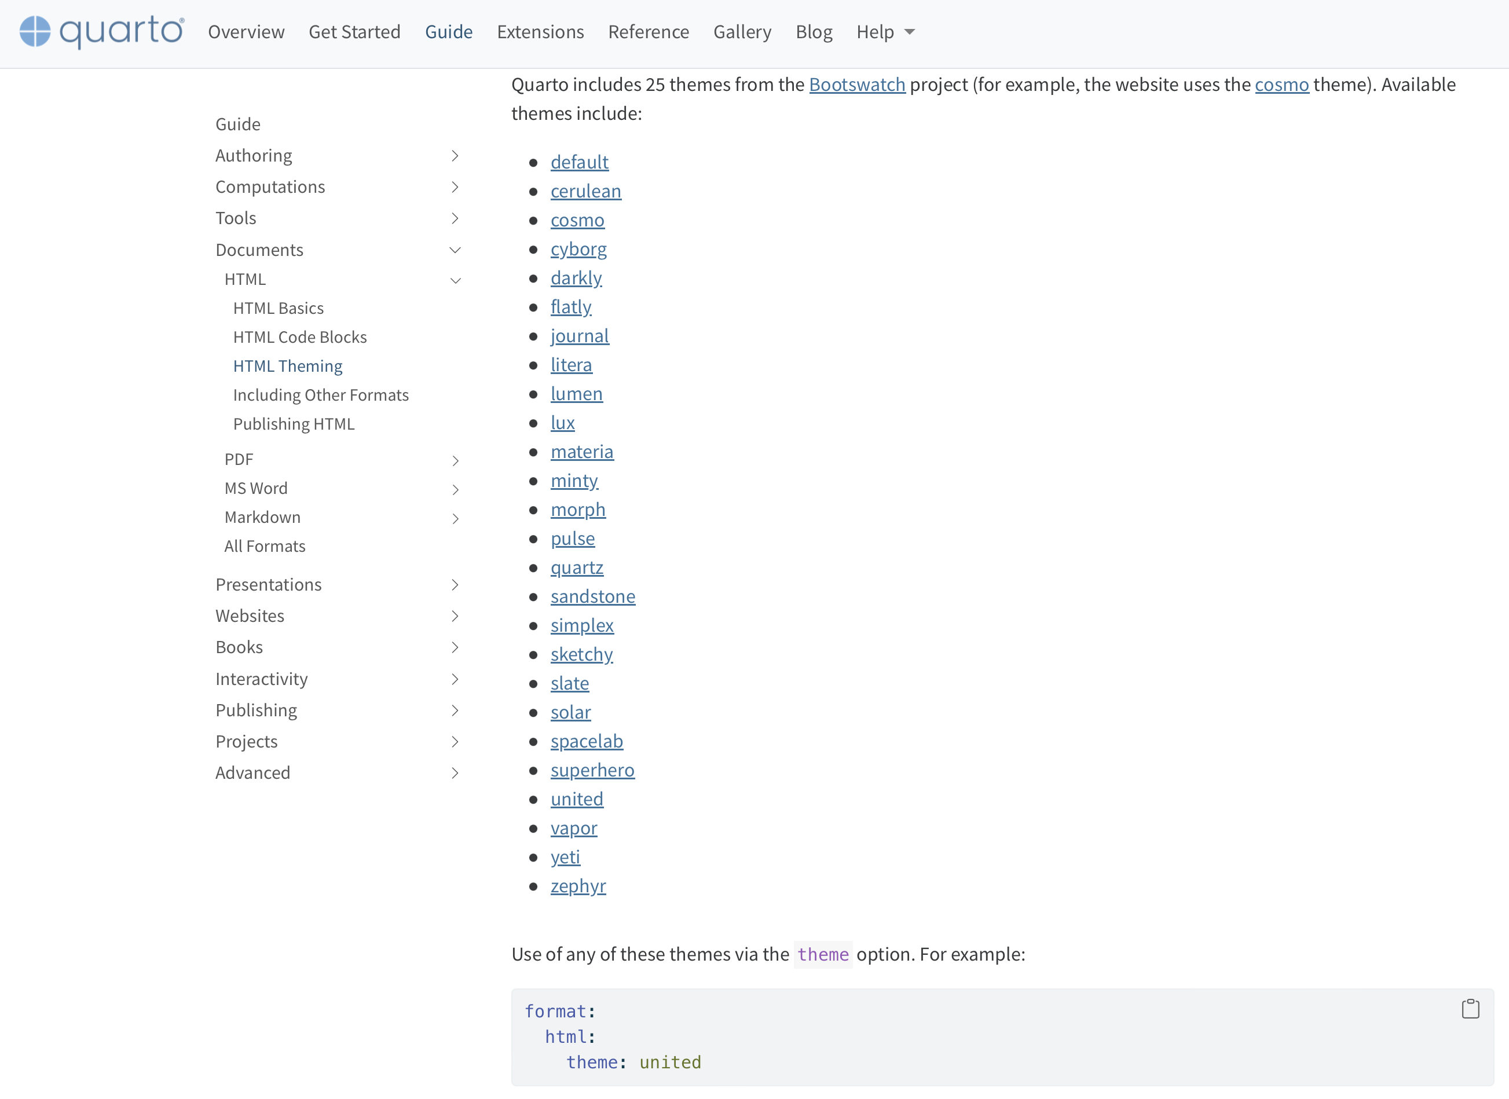Expand the Advanced sidebar section
Screen dimensions: 1509x1099
(x=455, y=773)
